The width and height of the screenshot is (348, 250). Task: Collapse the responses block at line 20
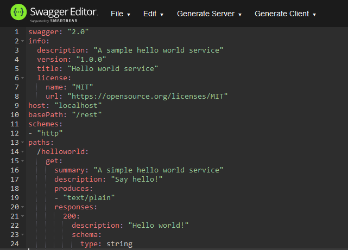[23, 207]
